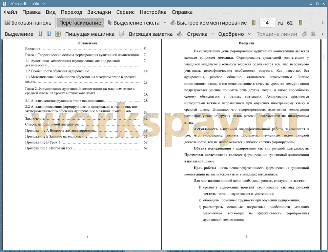Open the Файл menu
The width and height of the screenshot is (328, 252).
10,12
